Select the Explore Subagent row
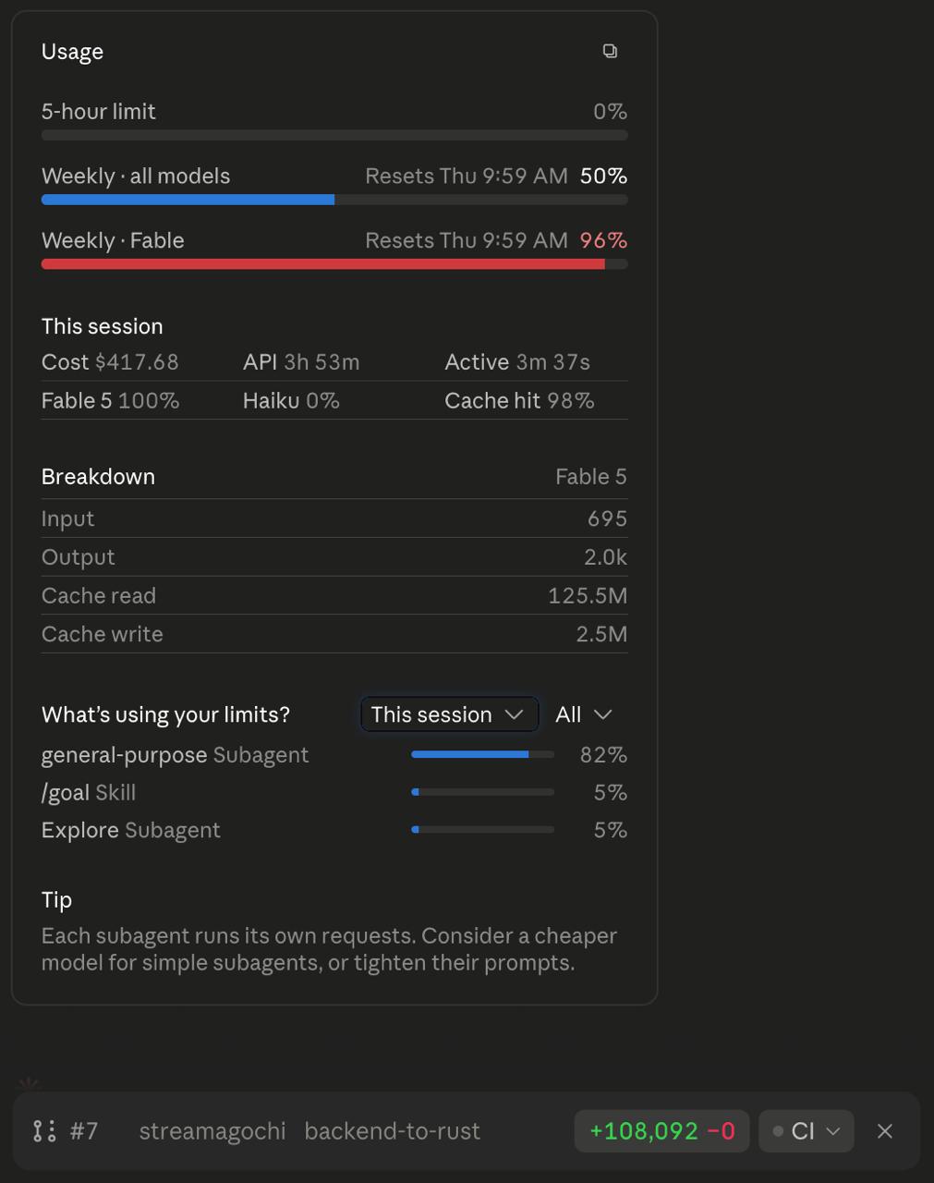 click(334, 830)
